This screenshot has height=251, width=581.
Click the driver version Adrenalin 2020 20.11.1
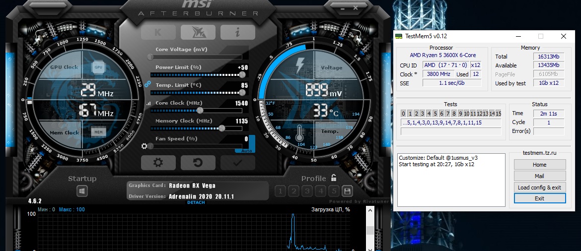click(201, 196)
